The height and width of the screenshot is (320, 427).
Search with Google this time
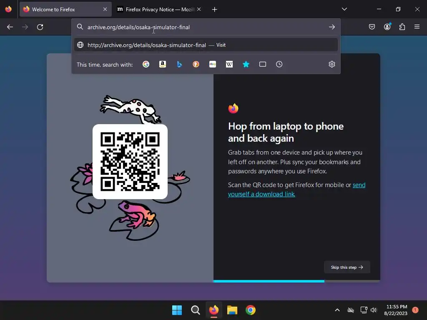tap(146, 64)
